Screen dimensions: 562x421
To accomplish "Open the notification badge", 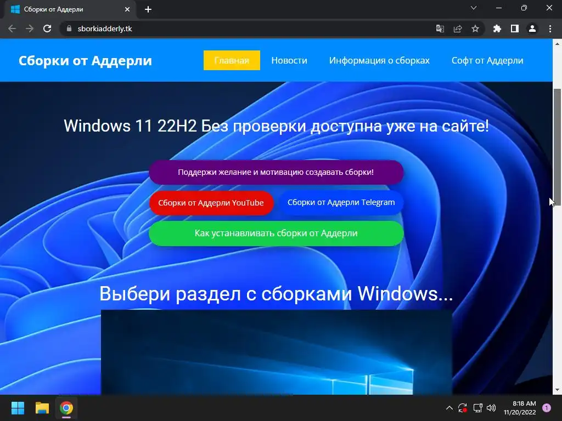I will [x=546, y=408].
